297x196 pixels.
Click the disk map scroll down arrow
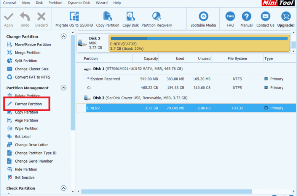tap(294, 51)
